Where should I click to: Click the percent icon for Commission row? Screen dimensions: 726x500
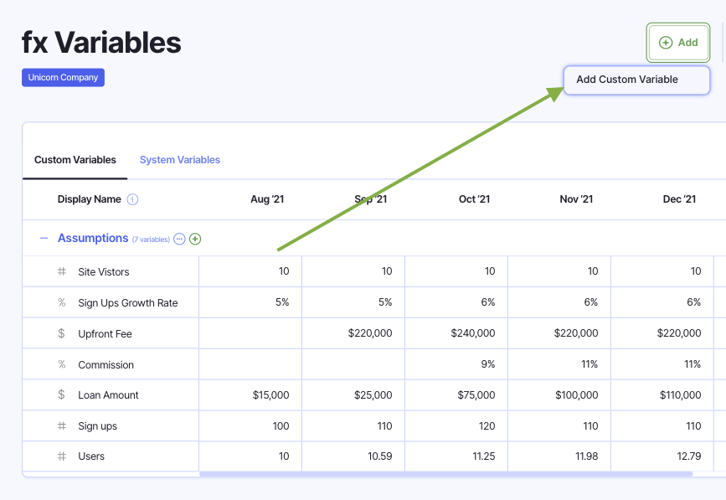click(62, 364)
